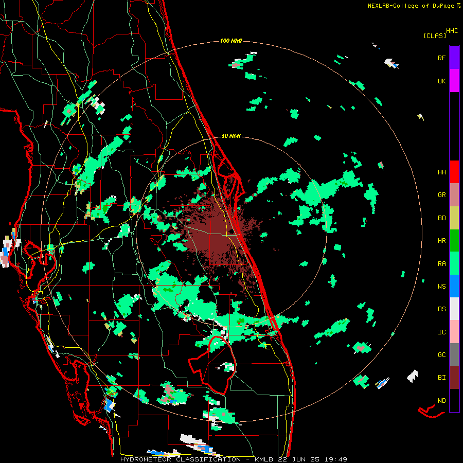The height and width of the screenshot is (463, 463).
Task: Click the BI brown legend swatch
Action: 454,378
